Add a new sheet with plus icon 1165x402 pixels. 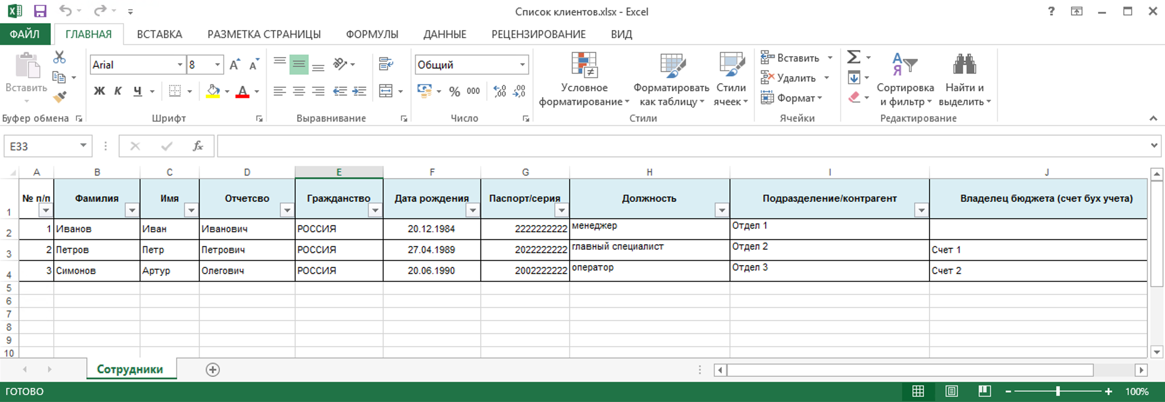pyautogui.click(x=213, y=370)
